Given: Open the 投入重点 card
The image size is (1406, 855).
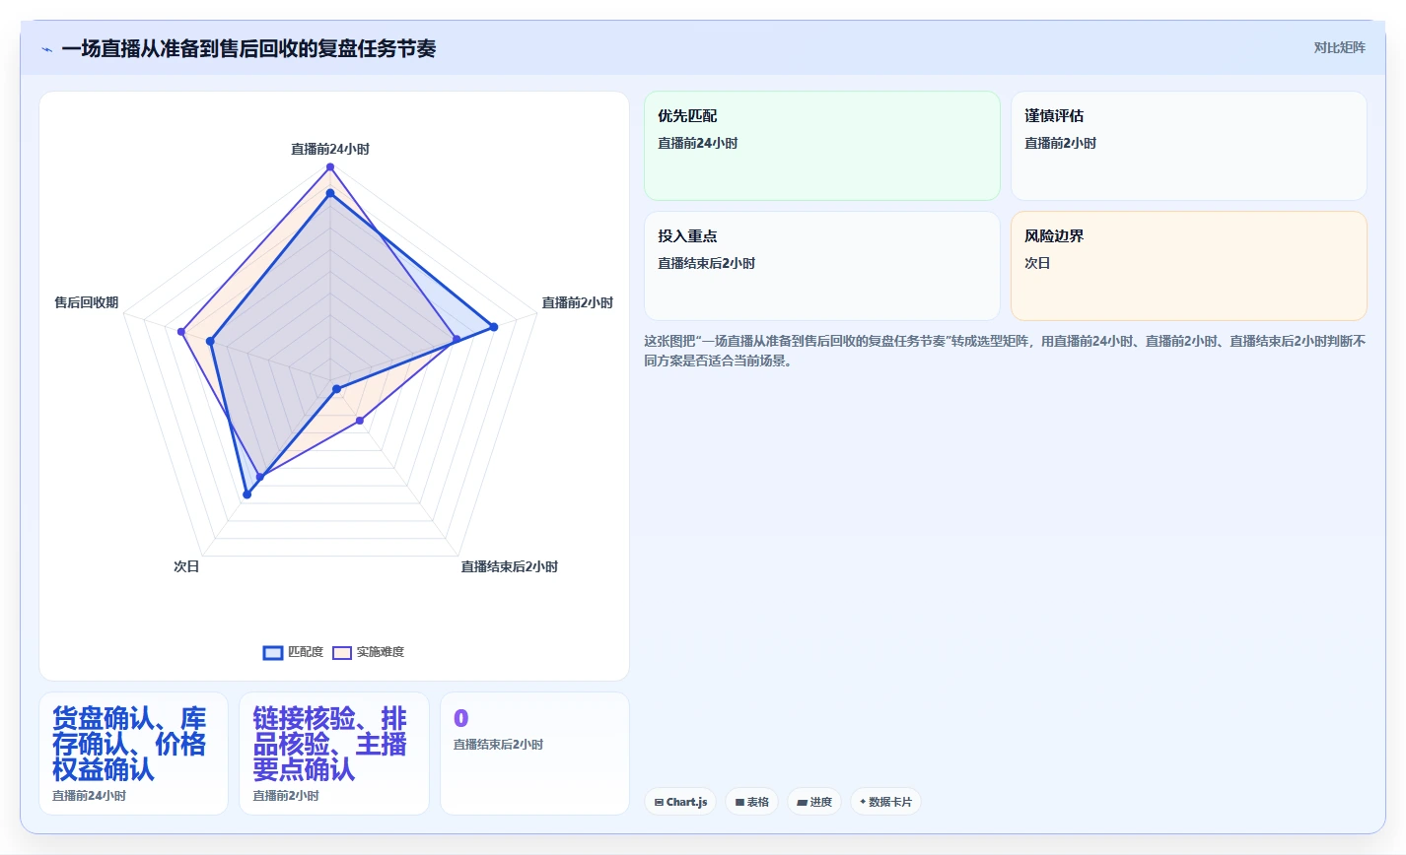Looking at the screenshot, I should pyautogui.click(x=822, y=266).
